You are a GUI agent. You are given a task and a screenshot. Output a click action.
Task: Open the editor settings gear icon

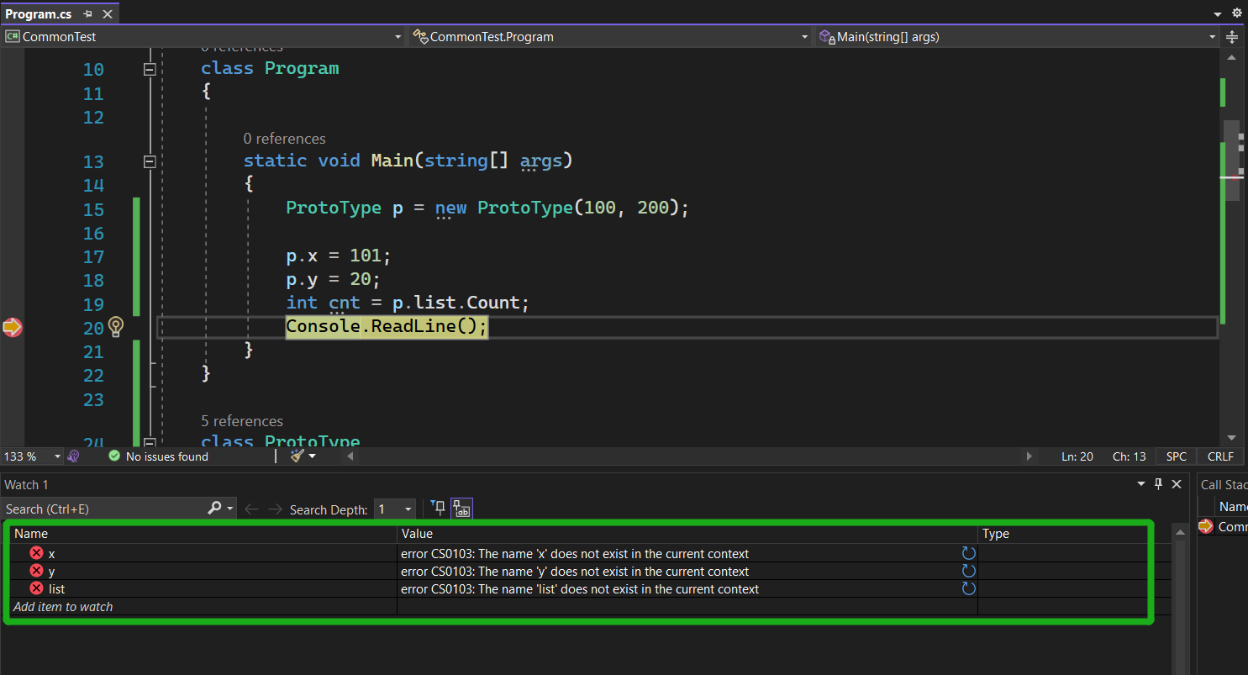pyautogui.click(x=1237, y=13)
